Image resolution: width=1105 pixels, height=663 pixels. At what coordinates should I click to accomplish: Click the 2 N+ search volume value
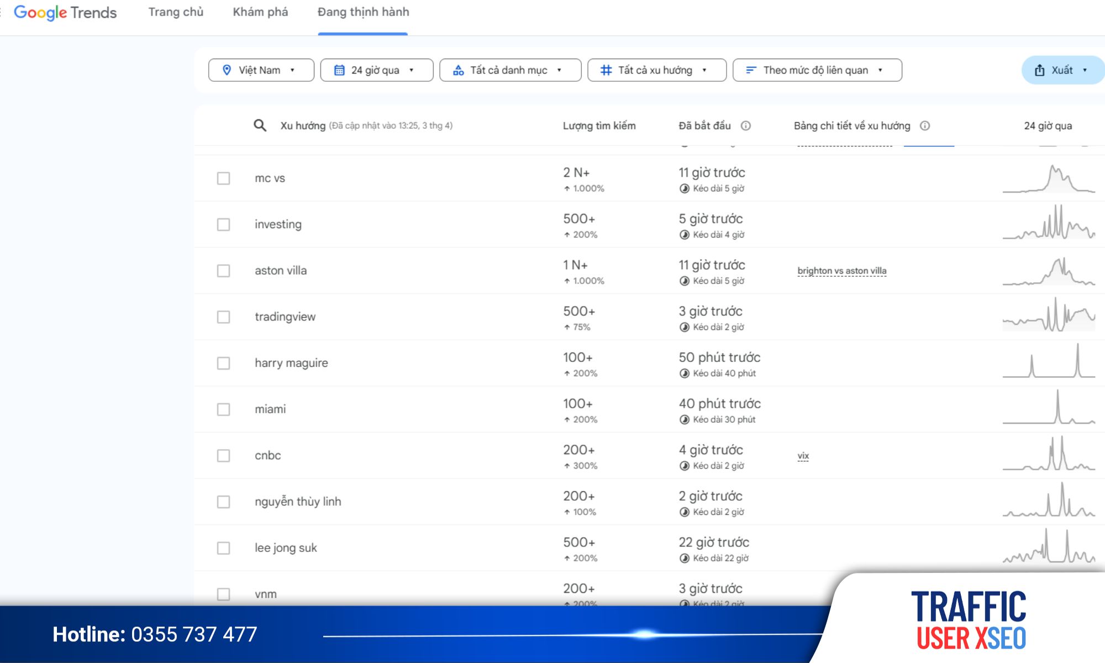click(576, 172)
